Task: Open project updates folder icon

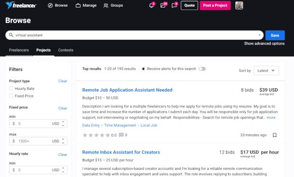Action: [163, 5]
